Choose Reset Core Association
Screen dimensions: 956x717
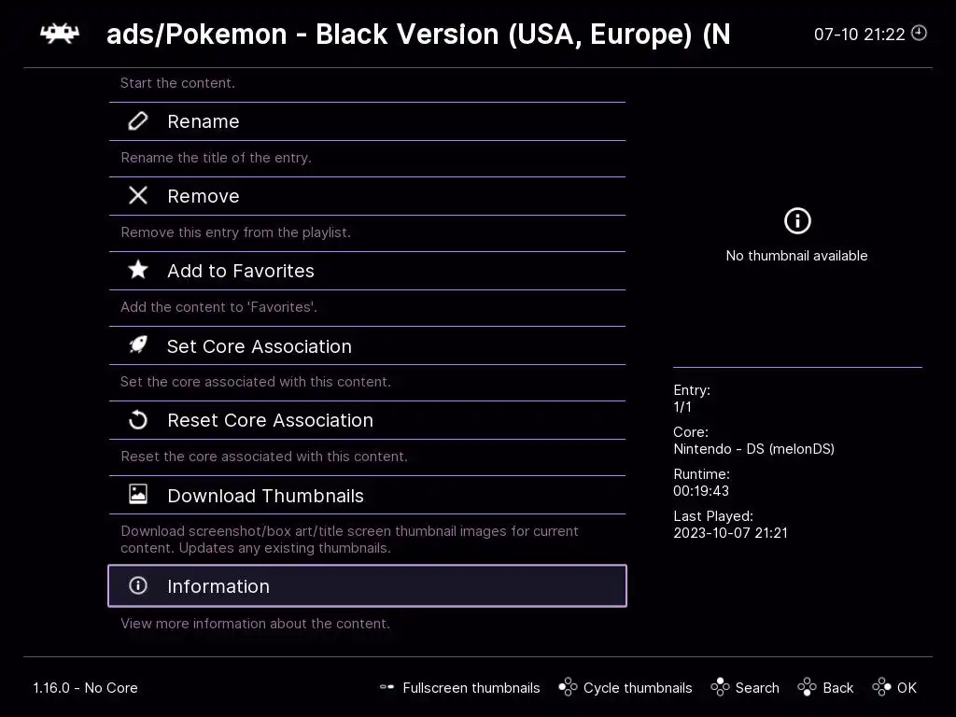(x=367, y=420)
